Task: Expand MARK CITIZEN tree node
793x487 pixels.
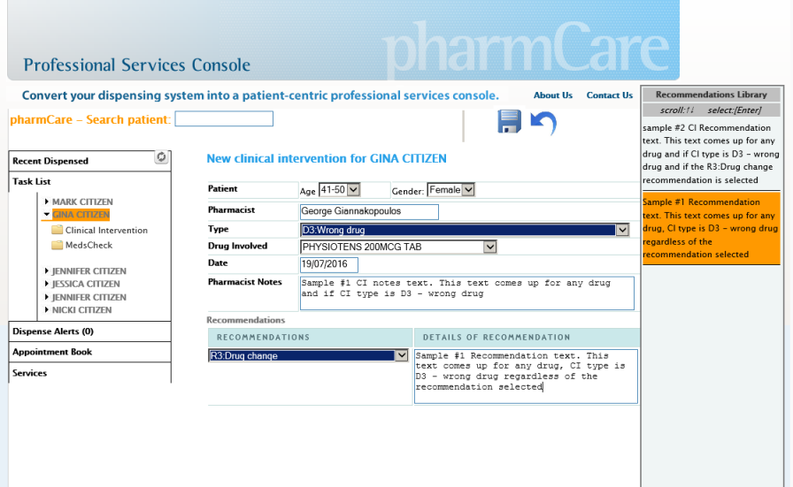Action: point(47,201)
